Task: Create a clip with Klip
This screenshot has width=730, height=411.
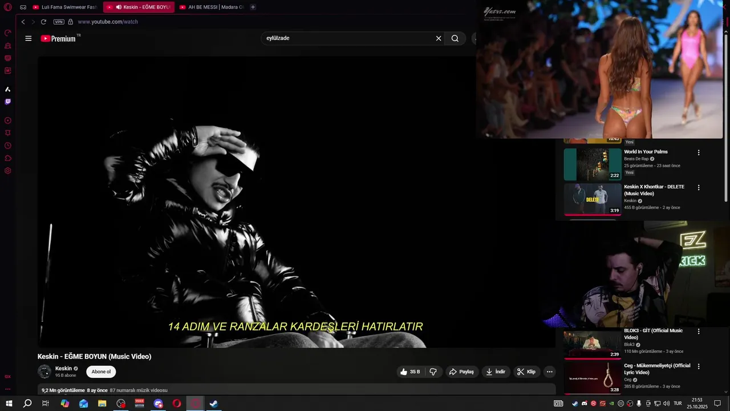Action: click(526, 372)
